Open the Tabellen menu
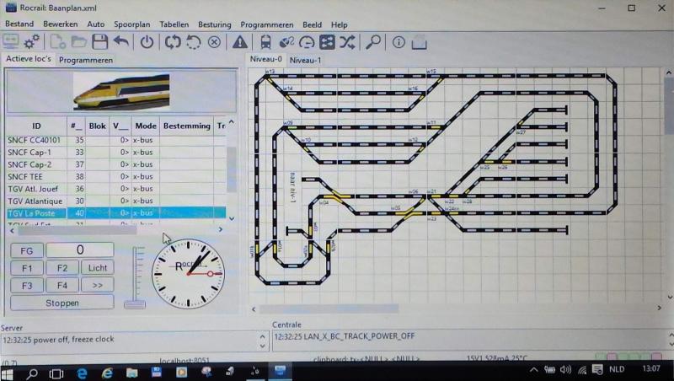This screenshot has height=381, width=674. pos(174,24)
